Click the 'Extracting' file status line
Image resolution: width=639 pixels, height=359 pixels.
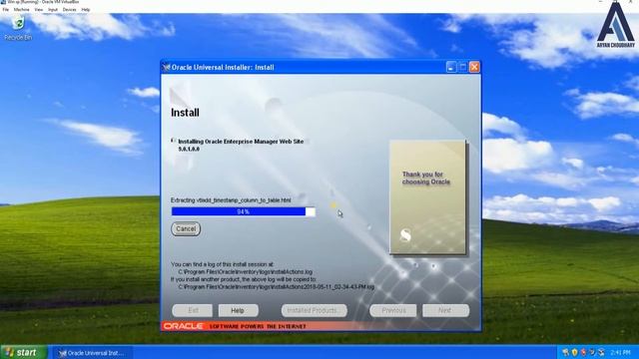[x=231, y=200]
